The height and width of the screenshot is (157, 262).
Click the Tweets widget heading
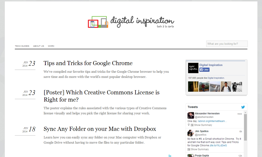click(x=193, y=107)
